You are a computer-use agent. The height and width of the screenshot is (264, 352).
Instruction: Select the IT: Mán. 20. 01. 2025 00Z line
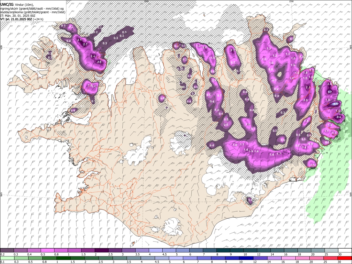pyautogui.click(x=18, y=16)
